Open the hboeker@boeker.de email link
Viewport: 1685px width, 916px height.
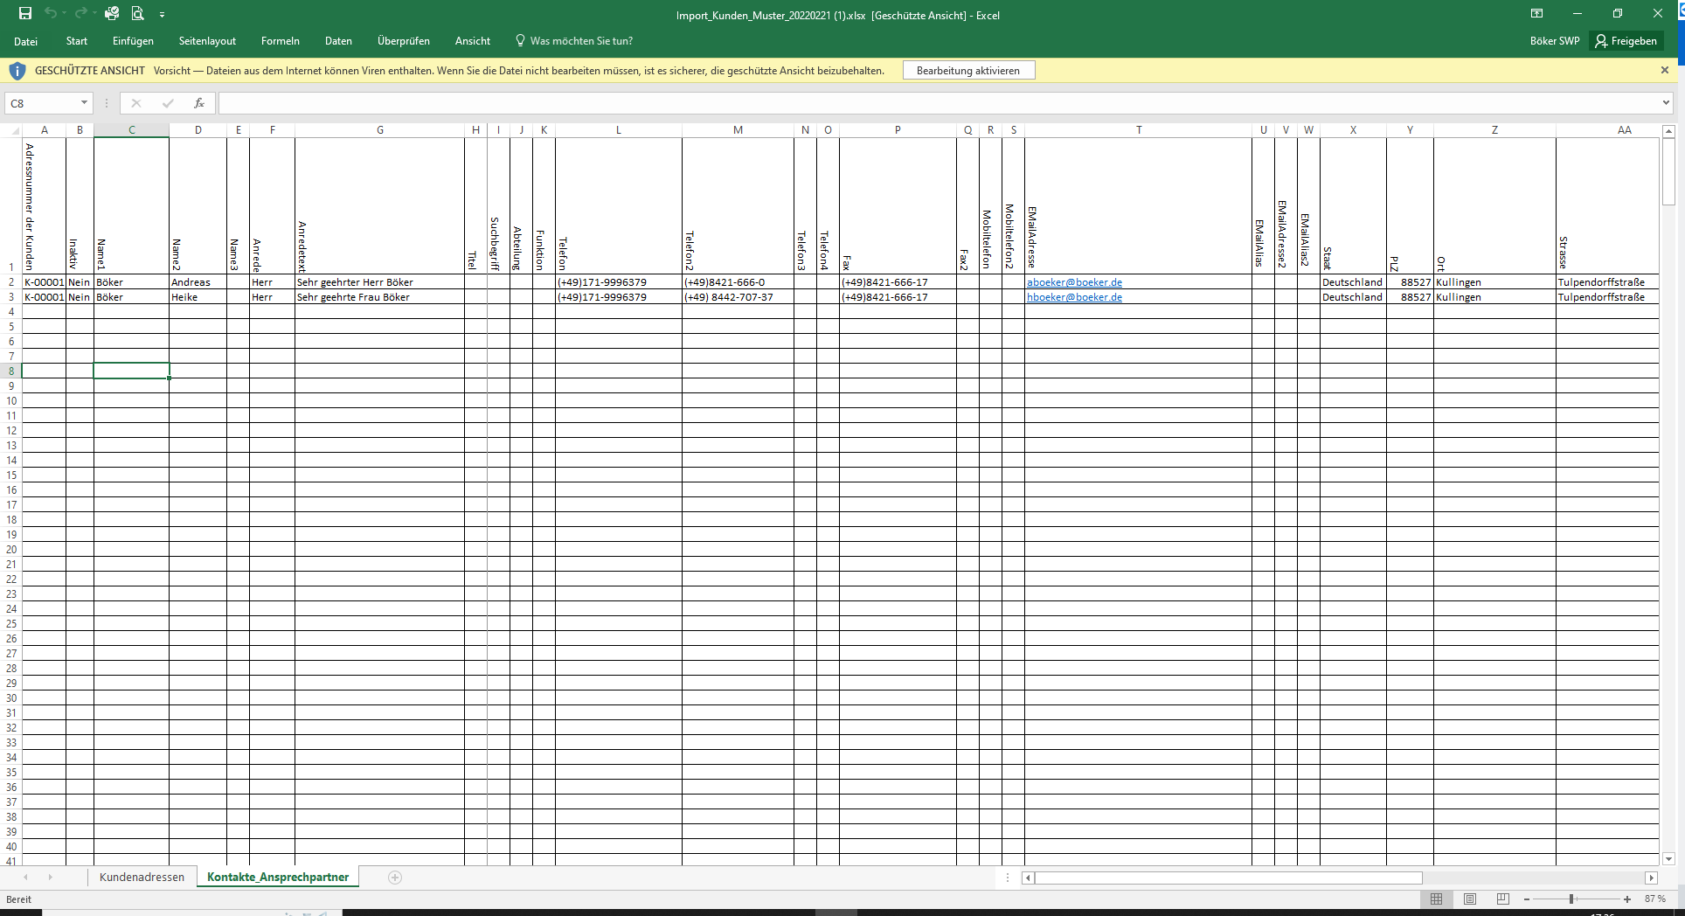tap(1075, 297)
